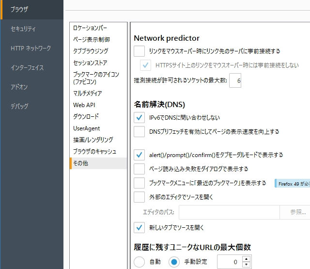Screen dimensions: 310x269
Task: Open マルチメディア settings
Action: point(98,93)
